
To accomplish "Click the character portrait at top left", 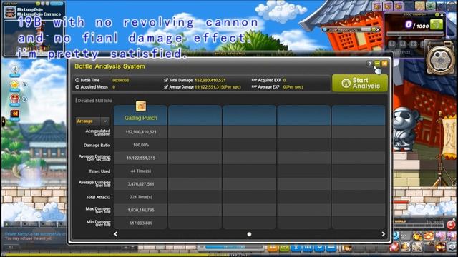I will point(10,12).
